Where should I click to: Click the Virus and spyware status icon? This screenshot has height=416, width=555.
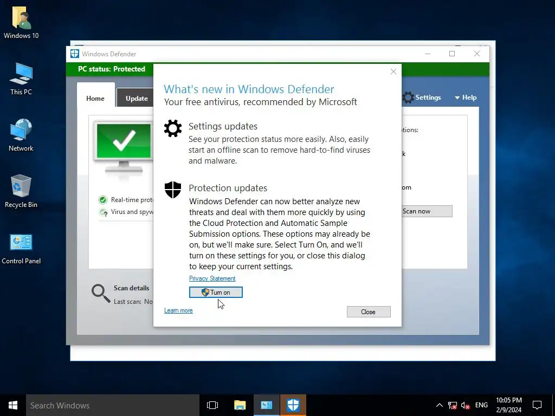[x=103, y=212]
